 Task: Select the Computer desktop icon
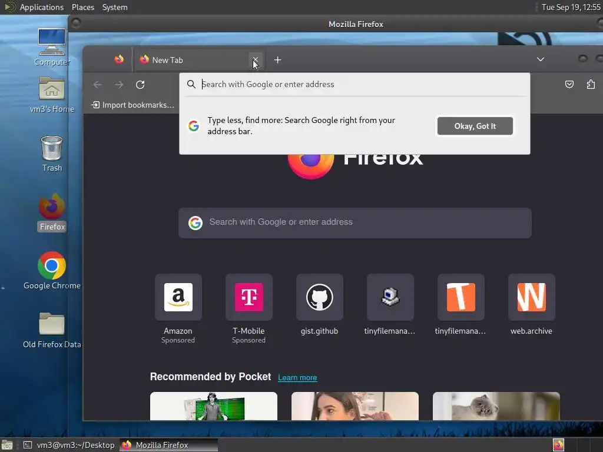[52, 47]
